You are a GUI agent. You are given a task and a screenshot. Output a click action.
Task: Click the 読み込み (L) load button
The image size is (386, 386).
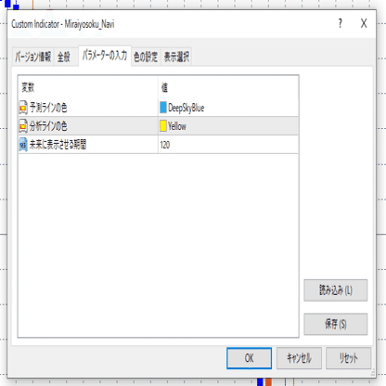coord(336,290)
